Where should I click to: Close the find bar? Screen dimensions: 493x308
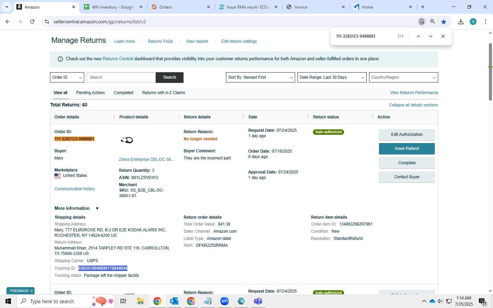pyautogui.click(x=443, y=36)
